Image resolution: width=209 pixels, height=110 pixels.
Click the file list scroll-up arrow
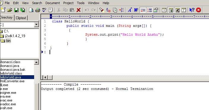(x=37, y=62)
